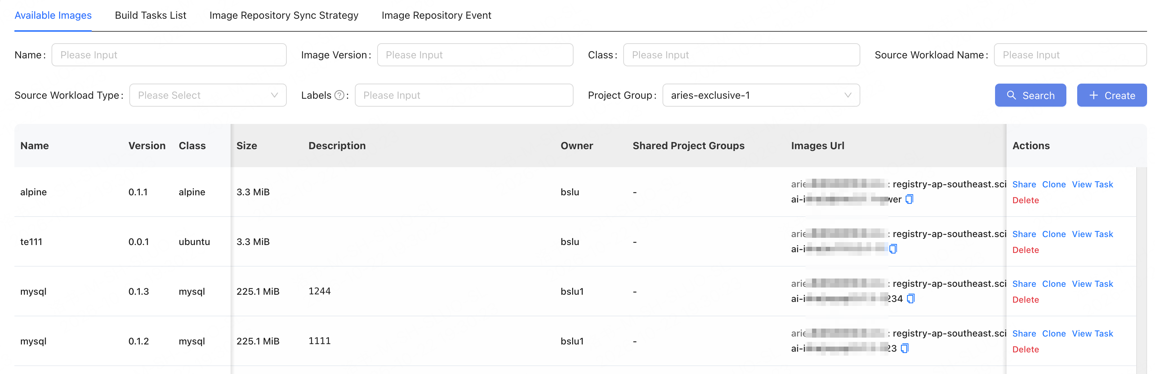Focus the Name filter input
1155x374 pixels.
169,55
